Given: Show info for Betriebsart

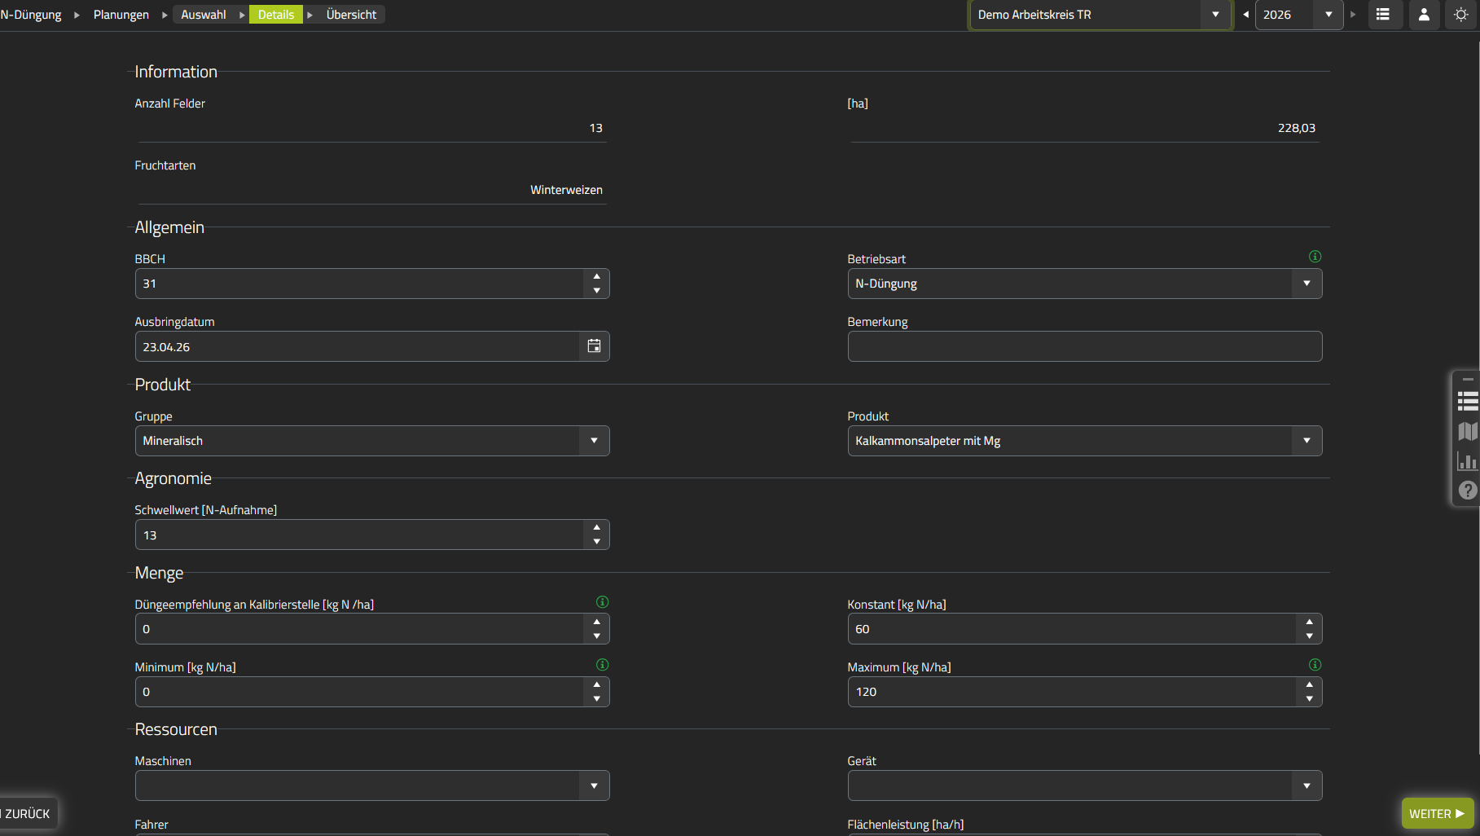Looking at the screenshot, I should pos(1315,257).
